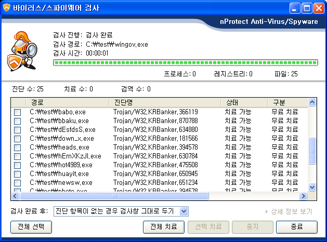Viewport: 327px width, 242px height.
Task: Check the box for hEmXKzJl.exe
Action: (18, 156)
